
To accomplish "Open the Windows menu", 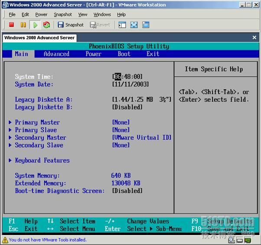I will click(x=102, y=15).
